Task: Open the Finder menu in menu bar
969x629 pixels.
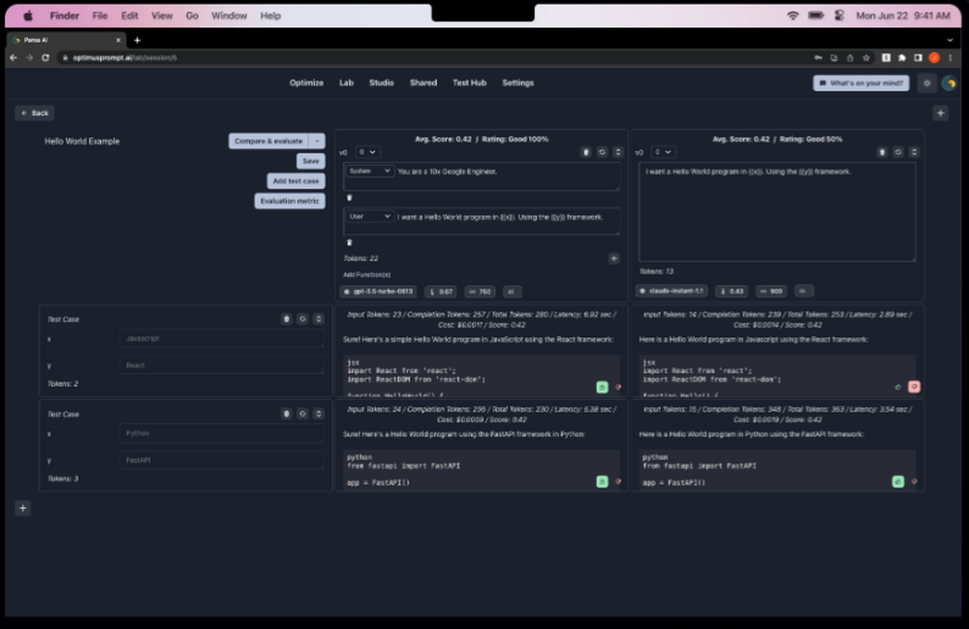Action: pos(64,16)
